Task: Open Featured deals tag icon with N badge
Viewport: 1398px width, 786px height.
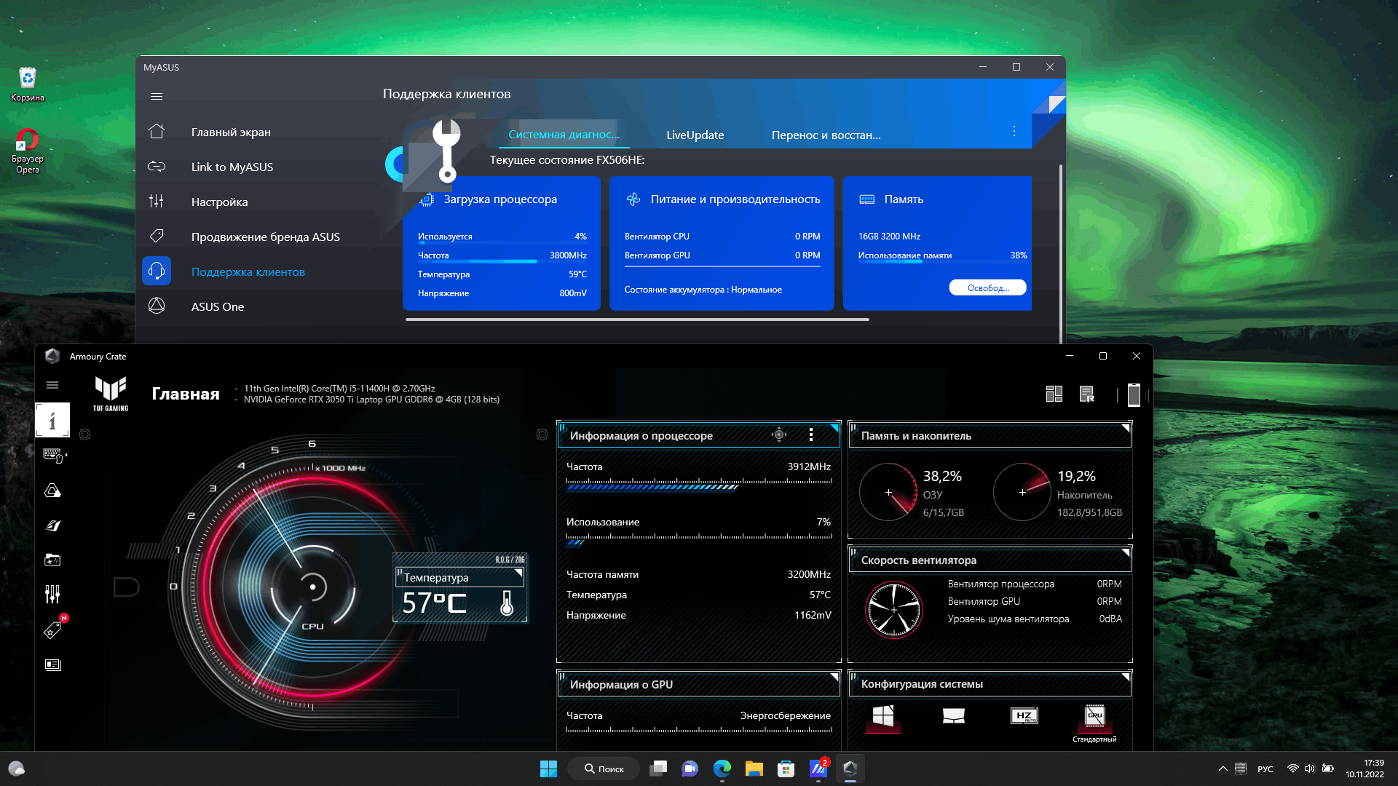Action: 53,629
